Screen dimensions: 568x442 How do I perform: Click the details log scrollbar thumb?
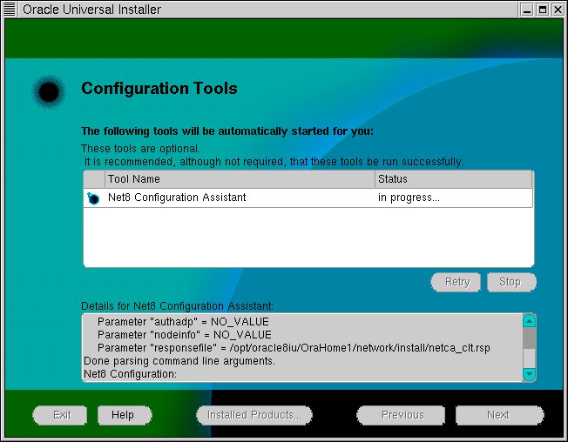click(529, 338)
